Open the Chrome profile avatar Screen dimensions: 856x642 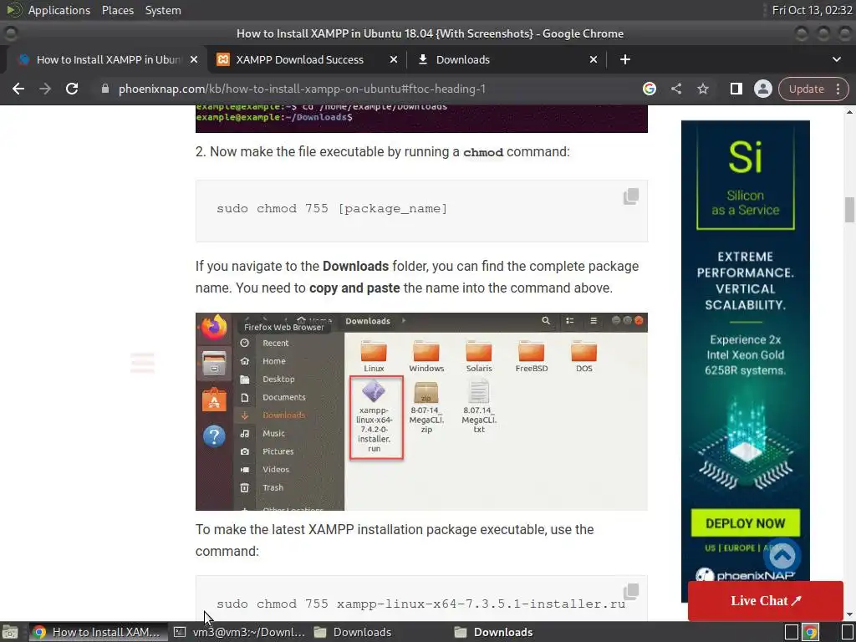click(x=762, y=89)
